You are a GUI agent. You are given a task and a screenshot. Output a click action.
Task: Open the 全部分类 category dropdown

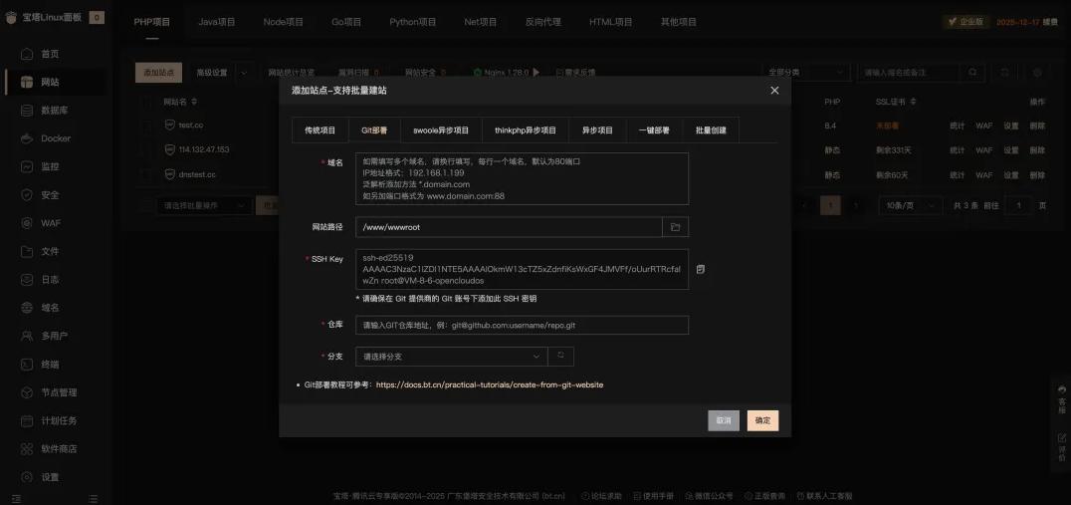[806, 72]
